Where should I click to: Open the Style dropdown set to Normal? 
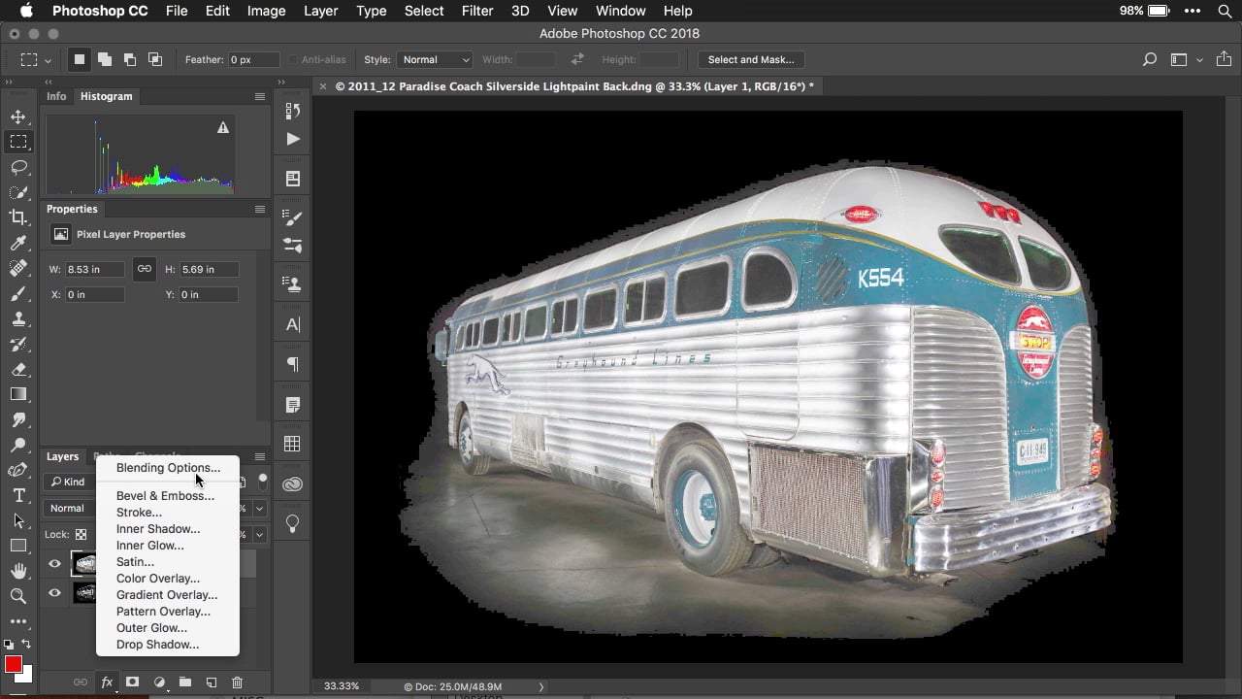(435, 59)
